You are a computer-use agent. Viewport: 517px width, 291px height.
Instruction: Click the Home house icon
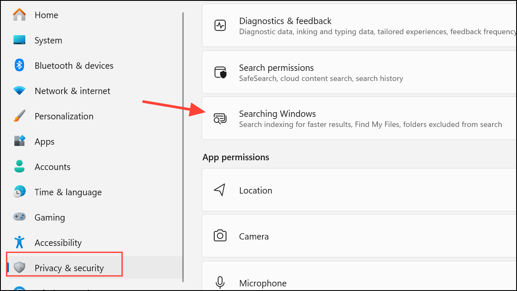click(19, 15)
